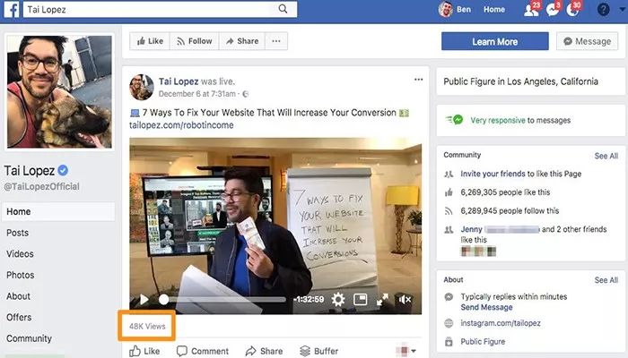Click post timestamp December 6 at 7:31am
The image size is (628, 358).
[197, 94]
